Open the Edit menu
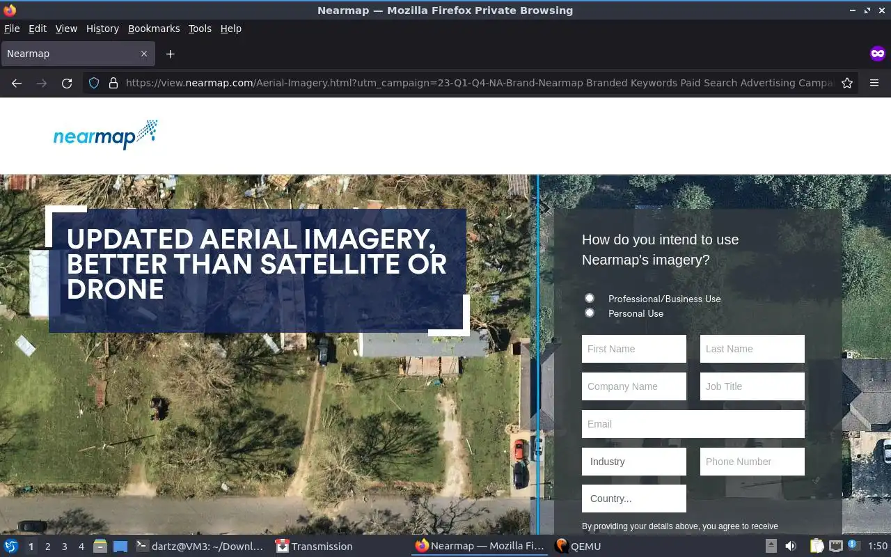This screenshot has height=557, width=891. click(38, 29)
